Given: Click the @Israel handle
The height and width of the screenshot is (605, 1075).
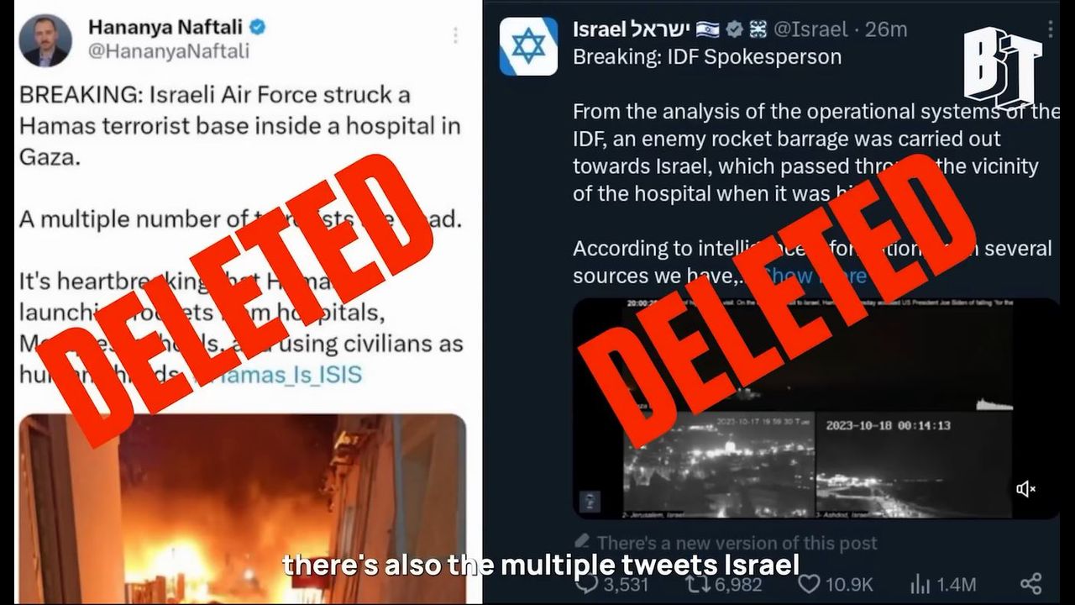Looking at the screenshot, I should tap(810, 30).
